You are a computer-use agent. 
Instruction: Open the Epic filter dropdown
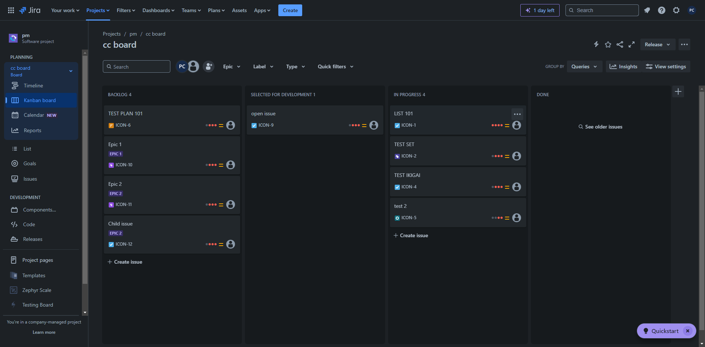232,66
